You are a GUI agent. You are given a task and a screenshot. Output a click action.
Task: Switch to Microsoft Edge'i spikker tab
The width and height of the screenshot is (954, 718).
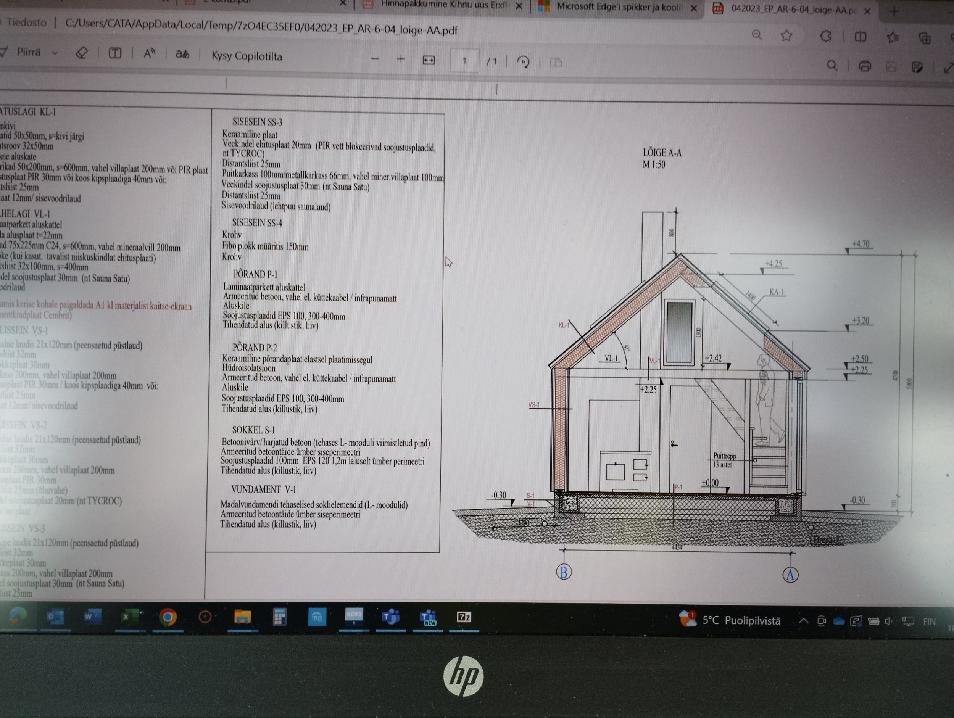(x=619, y=7)
